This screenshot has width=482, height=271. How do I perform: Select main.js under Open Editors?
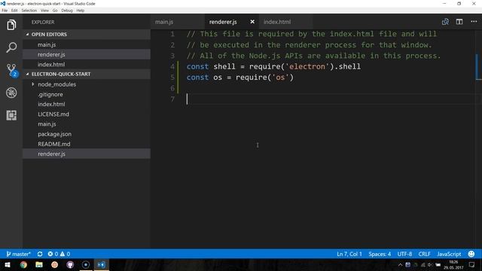tap(87, 44)
